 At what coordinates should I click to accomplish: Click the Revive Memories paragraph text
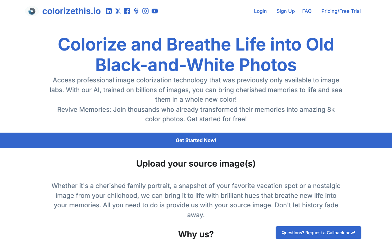pos(196,114)
